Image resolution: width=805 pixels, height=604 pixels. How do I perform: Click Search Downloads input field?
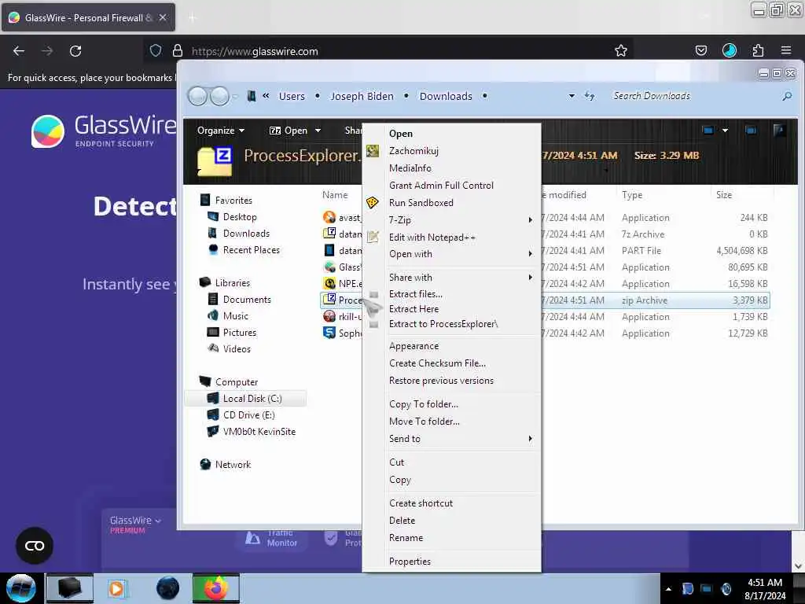pyautogui.click(x=693, y=96)
